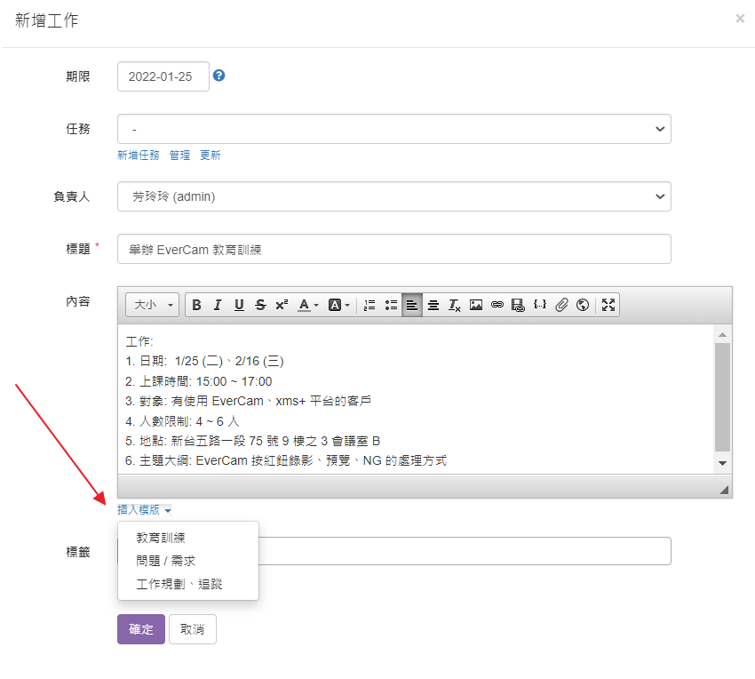Open the 任務 task dropdown
Image resolution: width=755 pixels, height=679 pixels.
coord(393,129)
